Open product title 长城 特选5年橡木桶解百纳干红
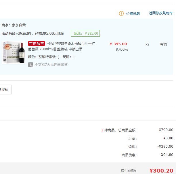The width and height of the screenshot is (176, 174). [71, 44]
